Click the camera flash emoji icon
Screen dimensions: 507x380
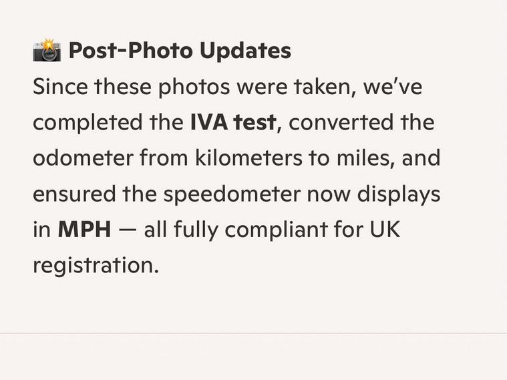pyautogui.click(x=47, y=50)
